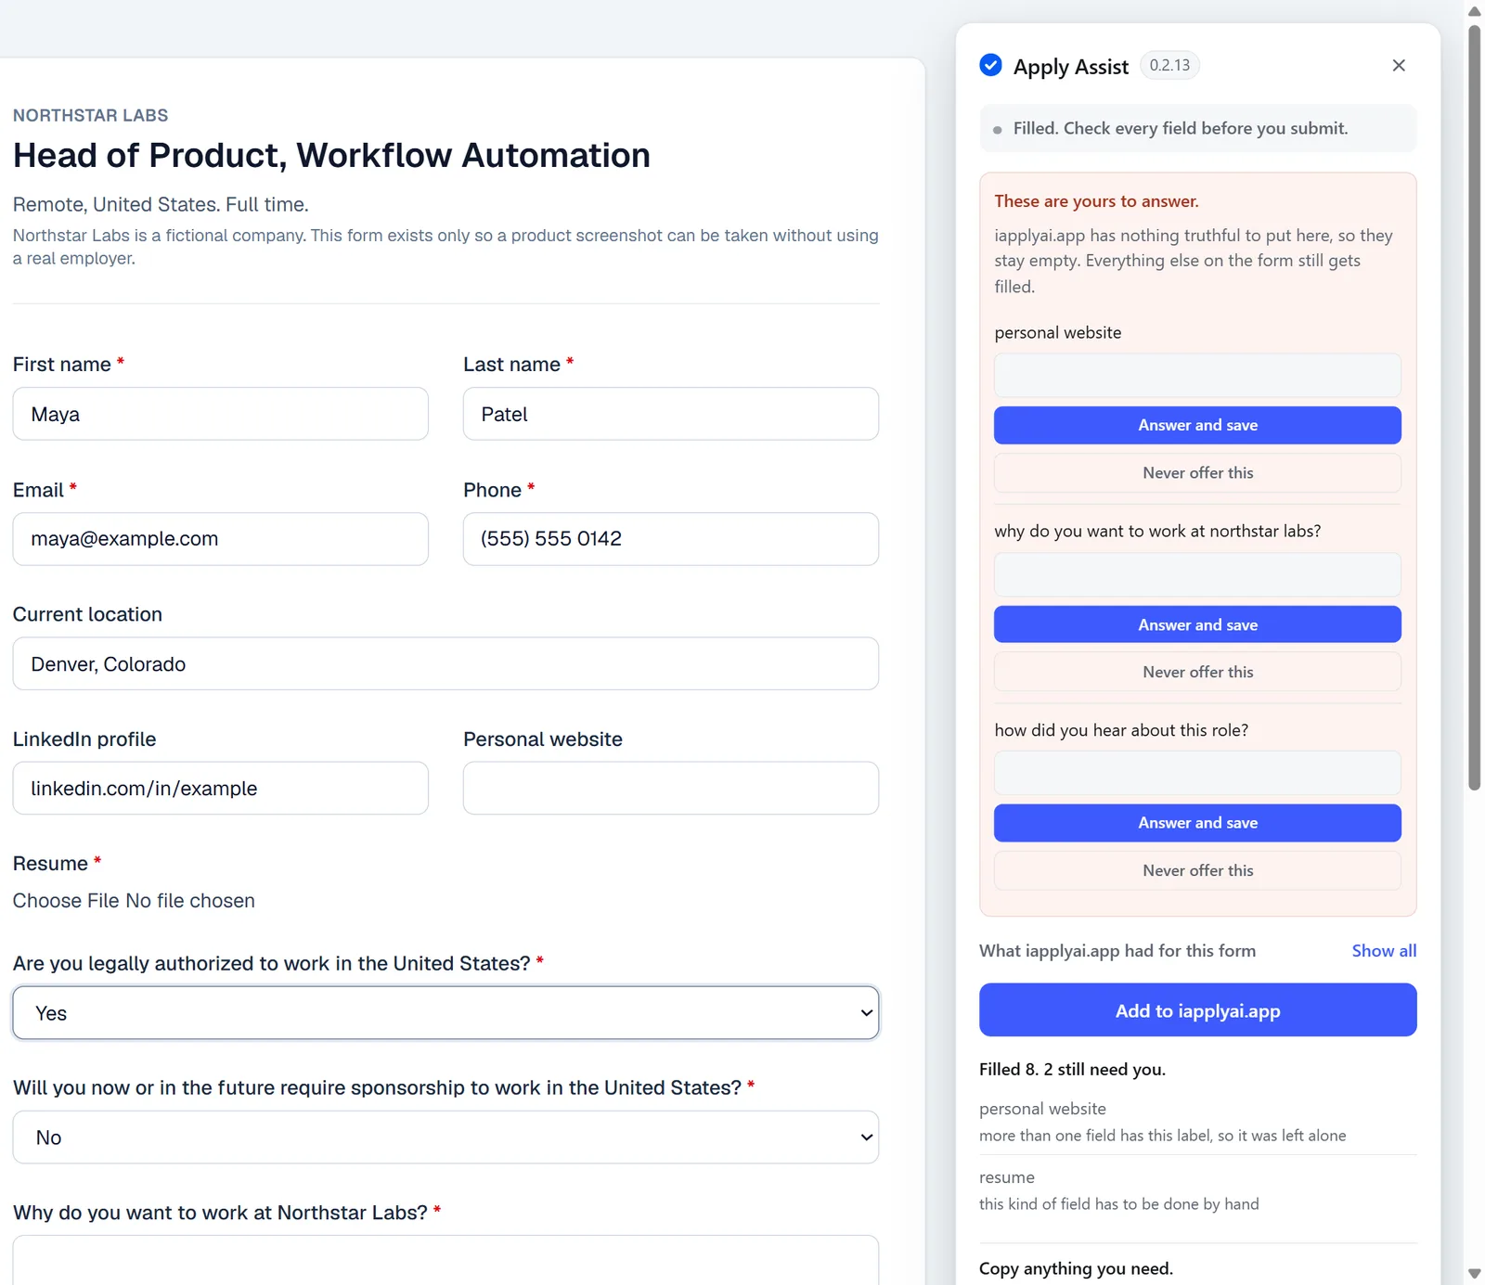The width and height of the screenshot is (1485, 1285).
Task: Click the Phone field with (555) 555 0142
Action: (x=671, y=539)
